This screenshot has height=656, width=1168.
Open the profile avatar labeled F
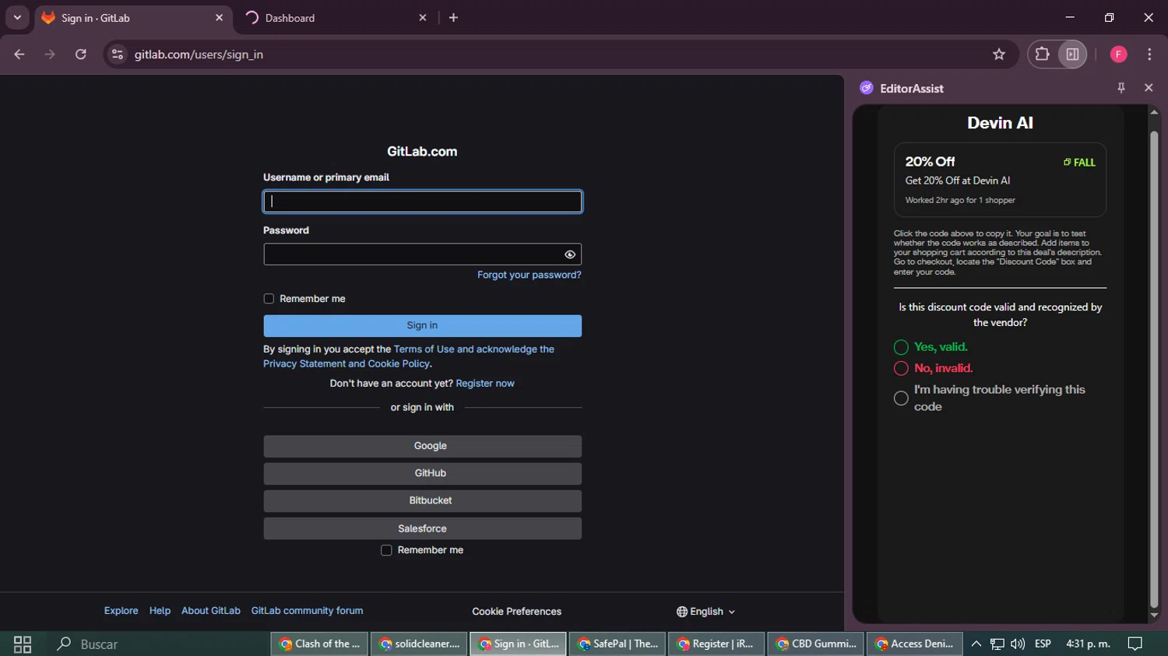coord(1118,54)
